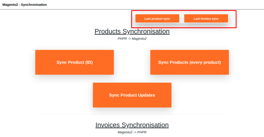Run Sync Product Updates

coord(132,95)
